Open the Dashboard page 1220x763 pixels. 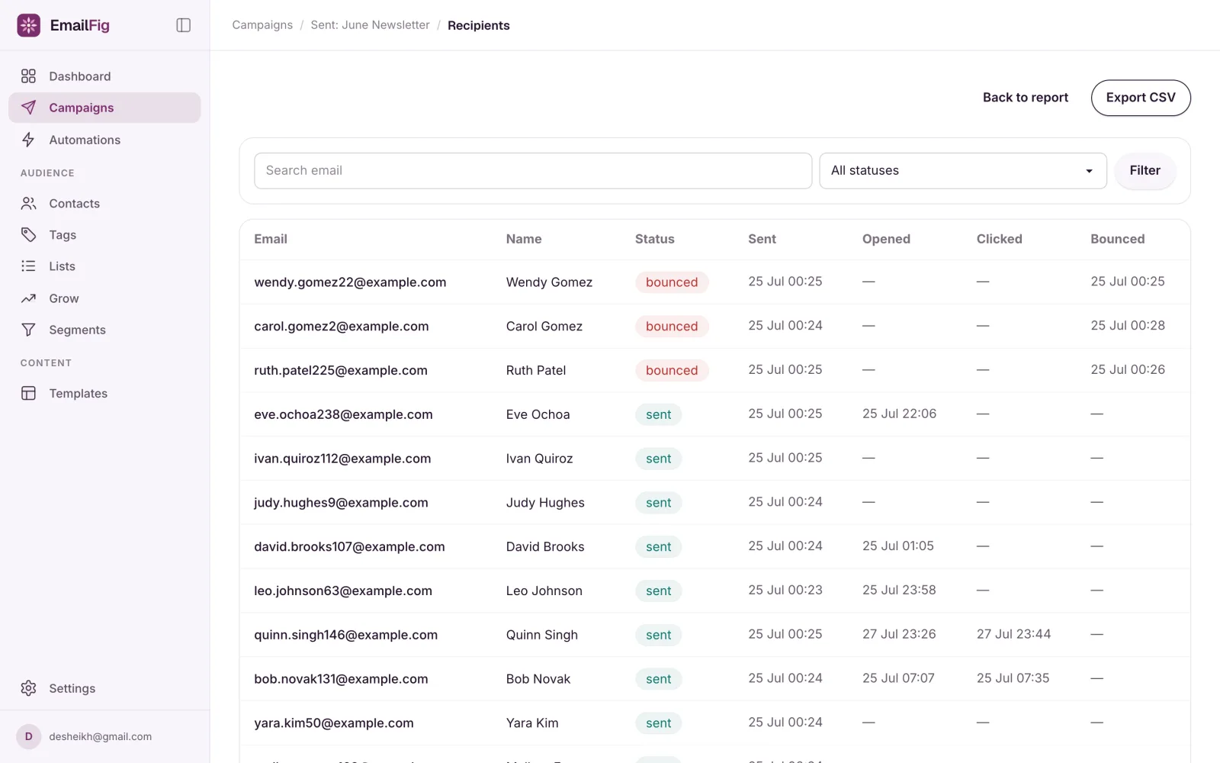(104, 76)
